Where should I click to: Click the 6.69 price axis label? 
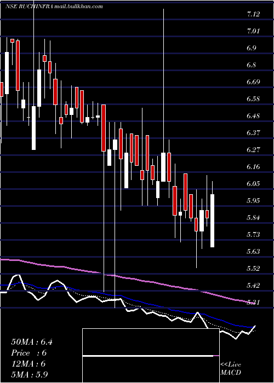pos(253,82)
